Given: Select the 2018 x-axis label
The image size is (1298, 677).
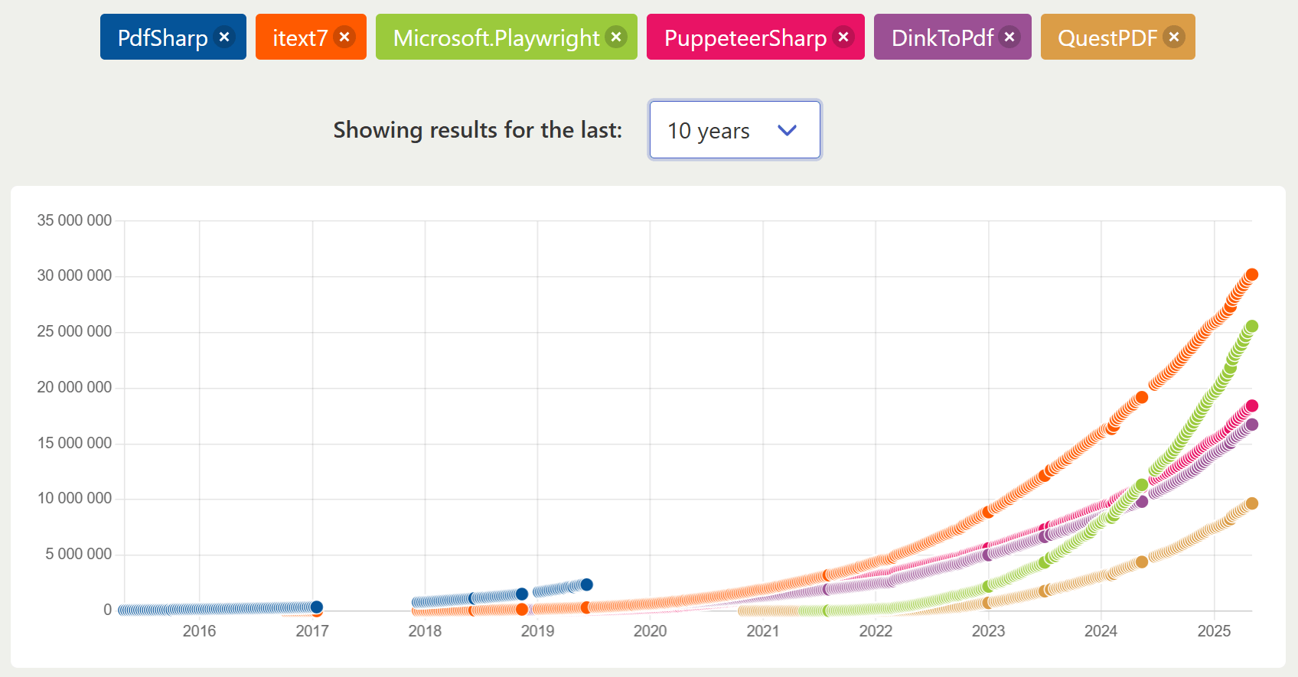Looking at the screenshot, I should click(425, 631).
